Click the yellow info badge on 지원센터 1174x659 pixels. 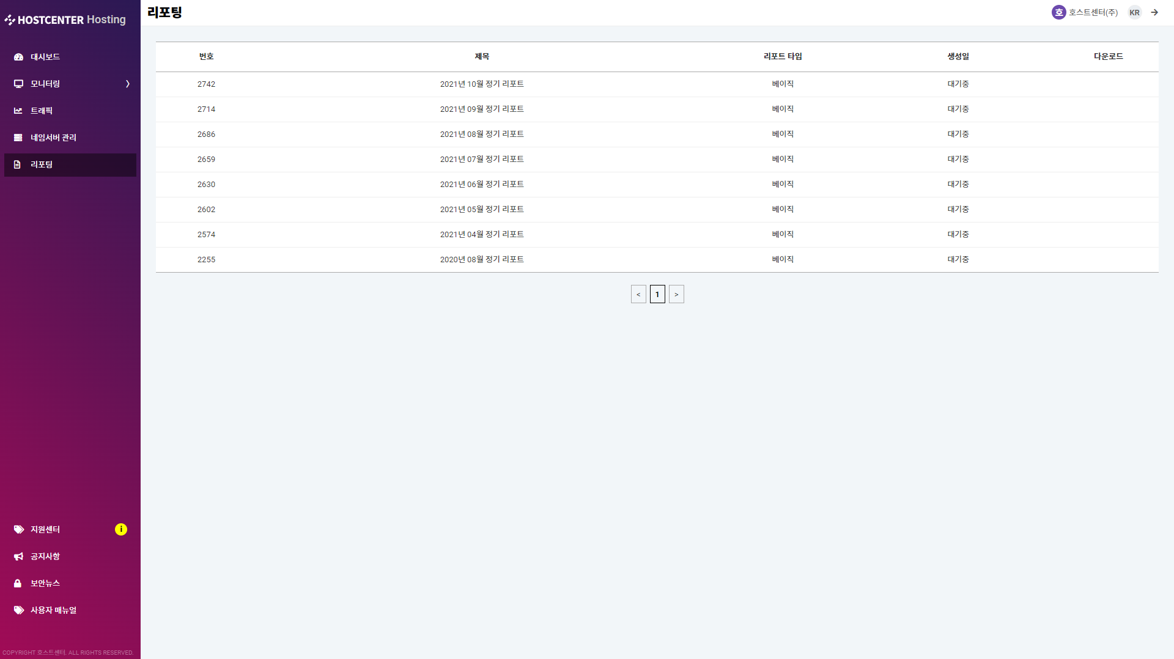[121, 529]
